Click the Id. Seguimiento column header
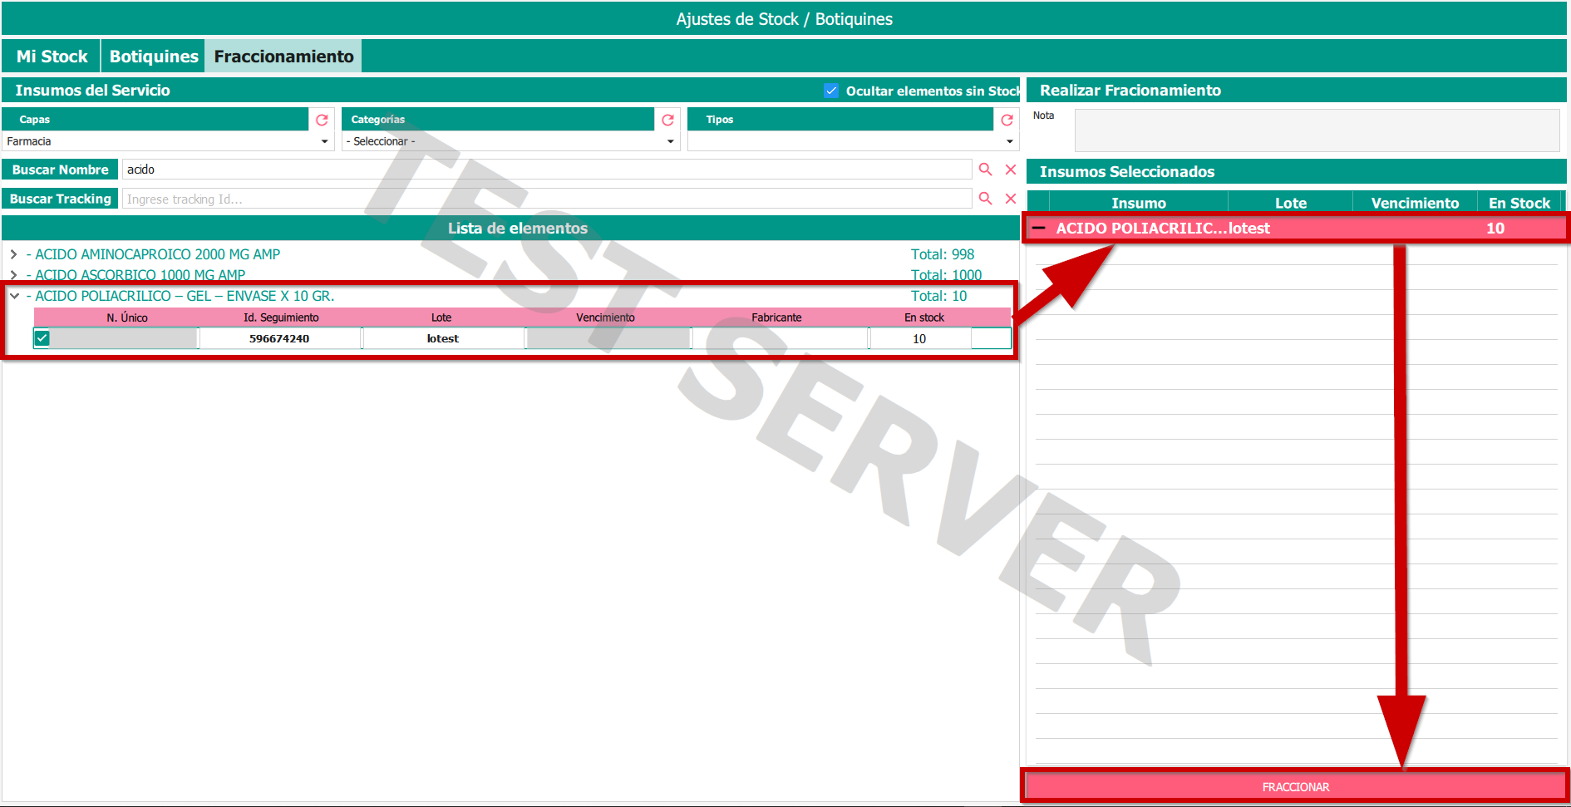Image resolution: width=1571 pixels, height=807 pixels. (281, 317)
